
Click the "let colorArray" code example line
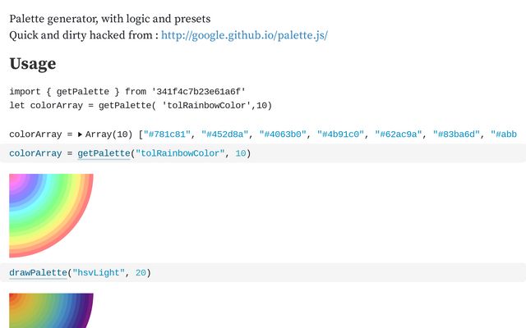[140, 105]
